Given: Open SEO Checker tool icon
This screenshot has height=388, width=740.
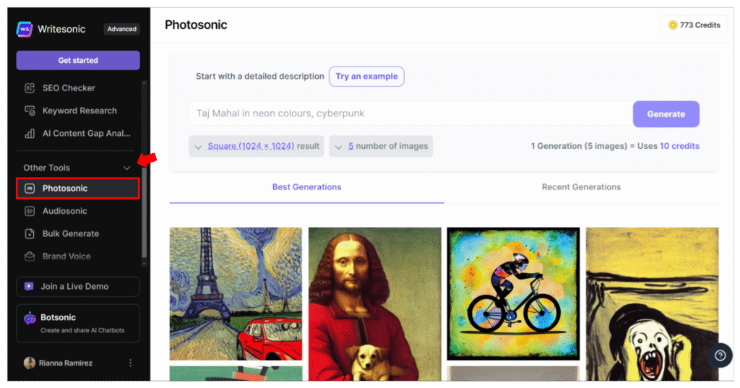Looking at the screenshot, I should point(30,88).
